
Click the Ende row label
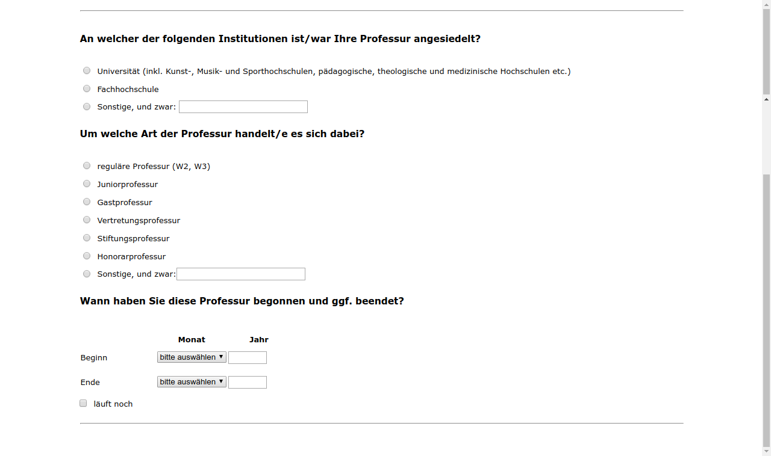pos(90,383)
